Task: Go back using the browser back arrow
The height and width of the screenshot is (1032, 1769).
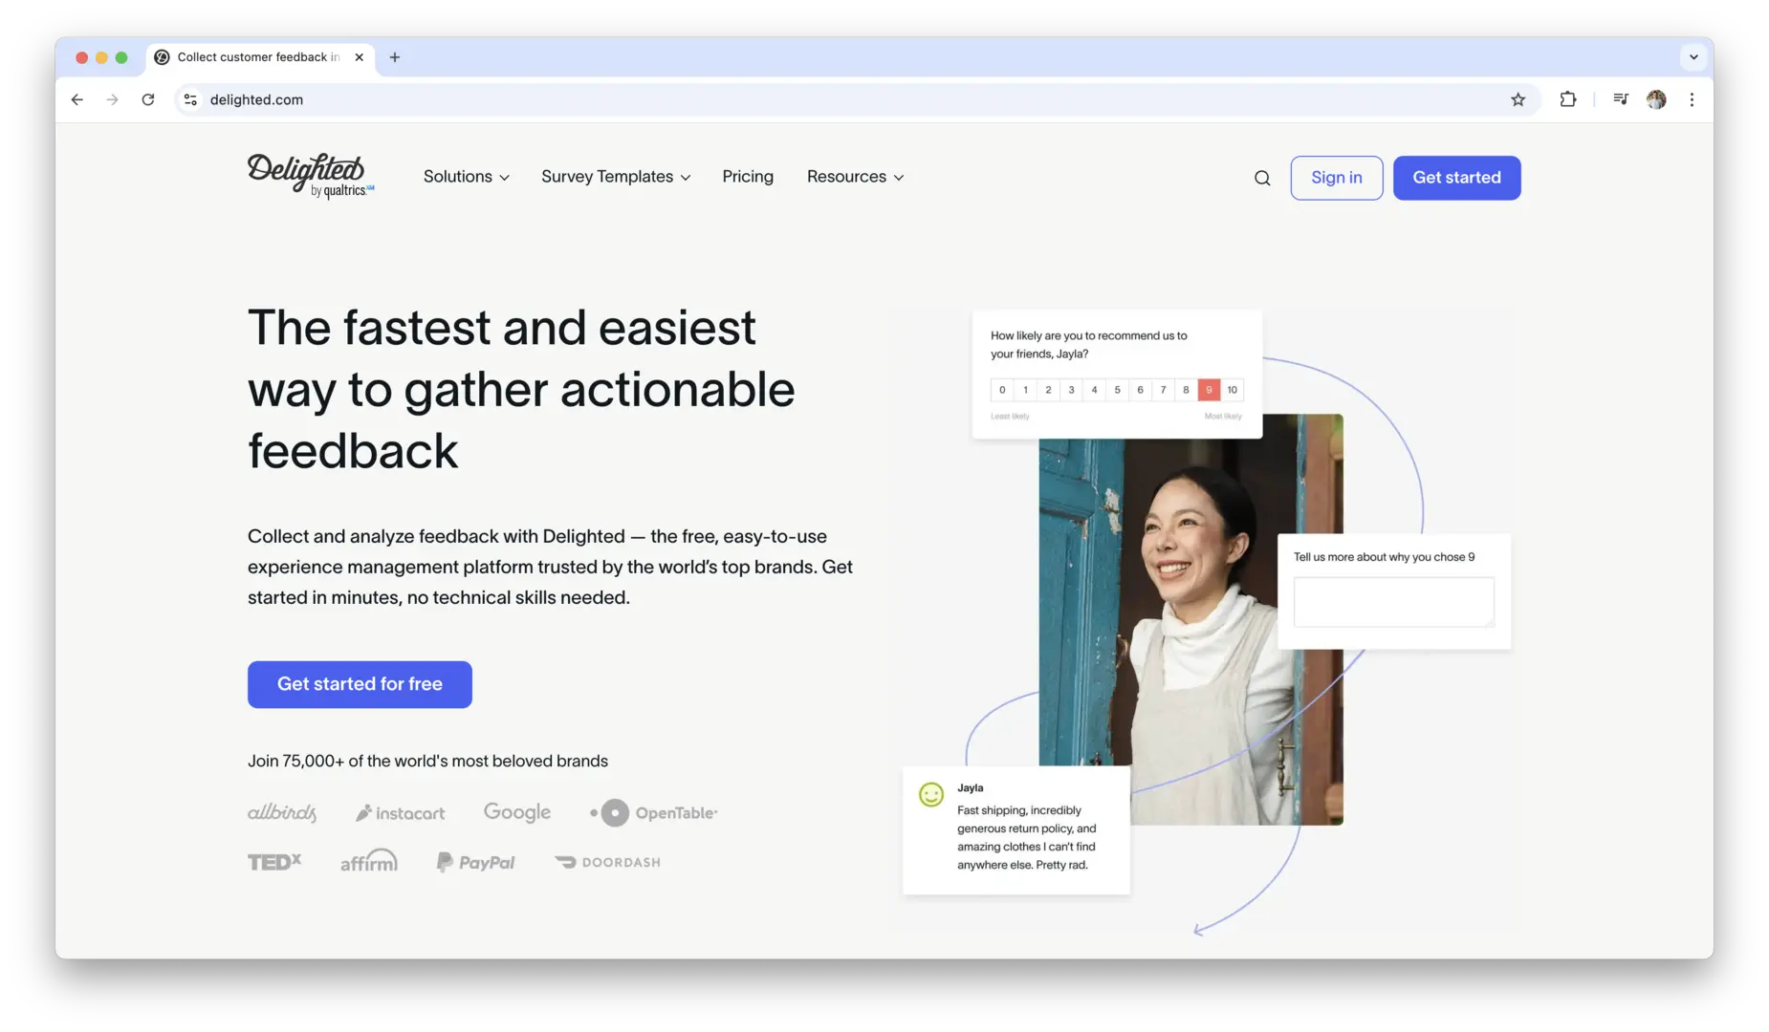Action: 77,99
